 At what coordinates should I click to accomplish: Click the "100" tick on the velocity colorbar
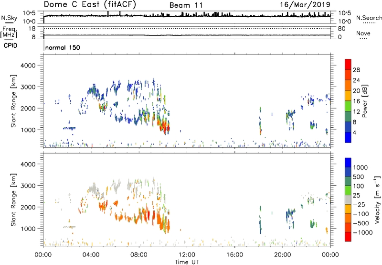point(359,186)
